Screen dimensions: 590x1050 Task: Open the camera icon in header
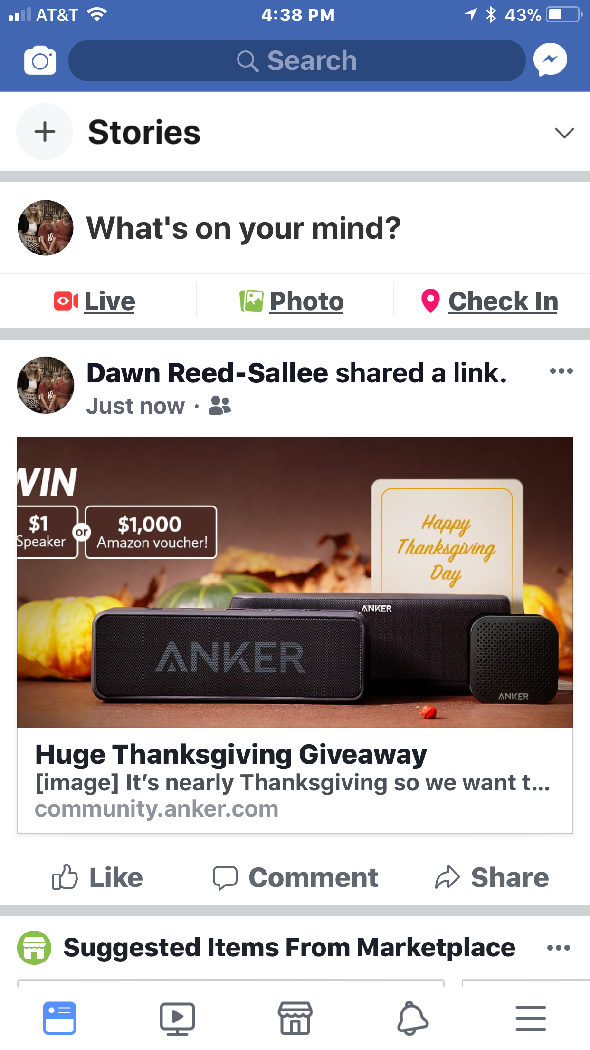click(x=40, y=60)
